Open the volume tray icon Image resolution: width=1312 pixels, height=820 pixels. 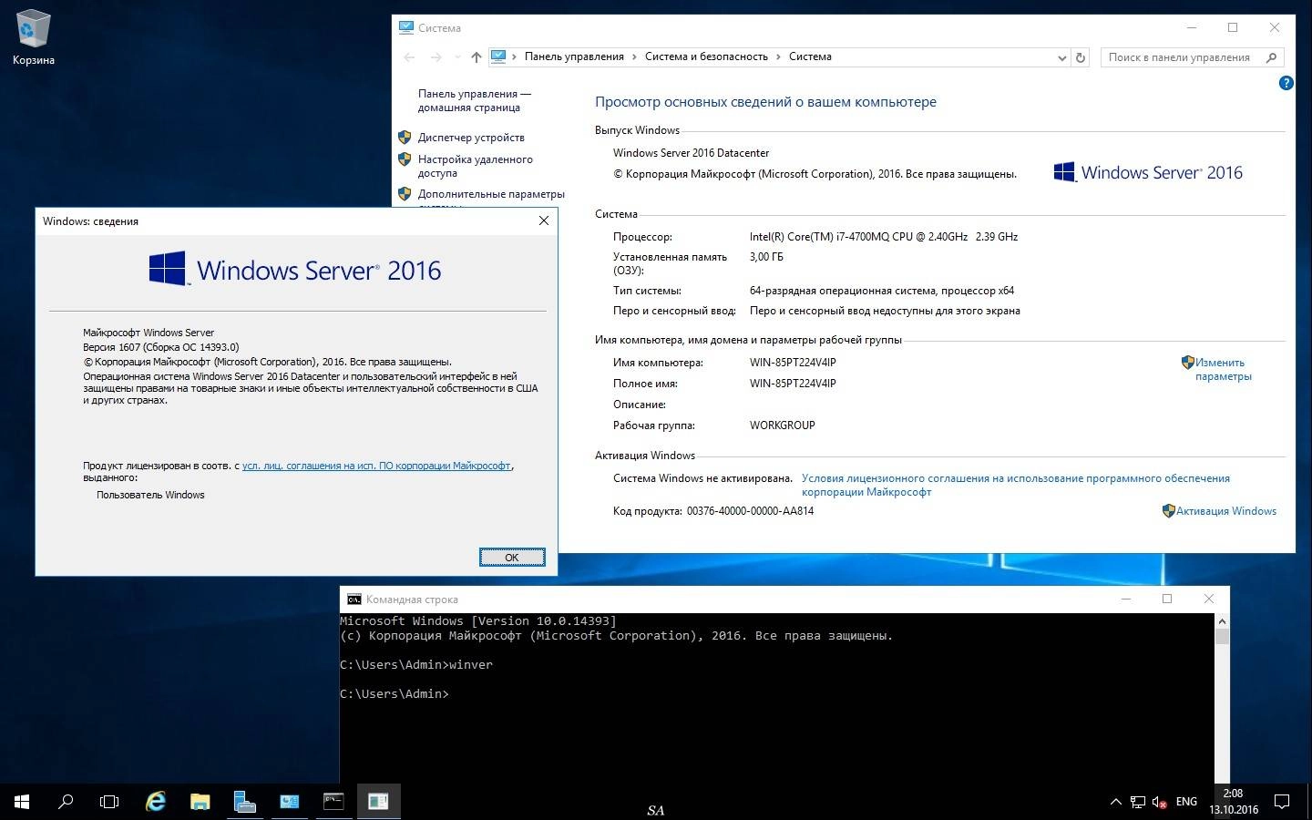(x=1160, y=802)
